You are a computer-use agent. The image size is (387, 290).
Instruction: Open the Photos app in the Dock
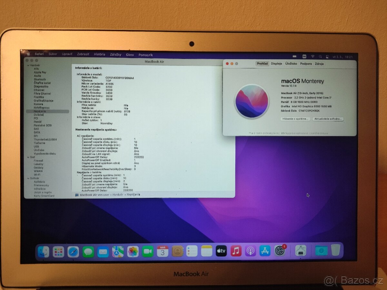pos(132,251)
